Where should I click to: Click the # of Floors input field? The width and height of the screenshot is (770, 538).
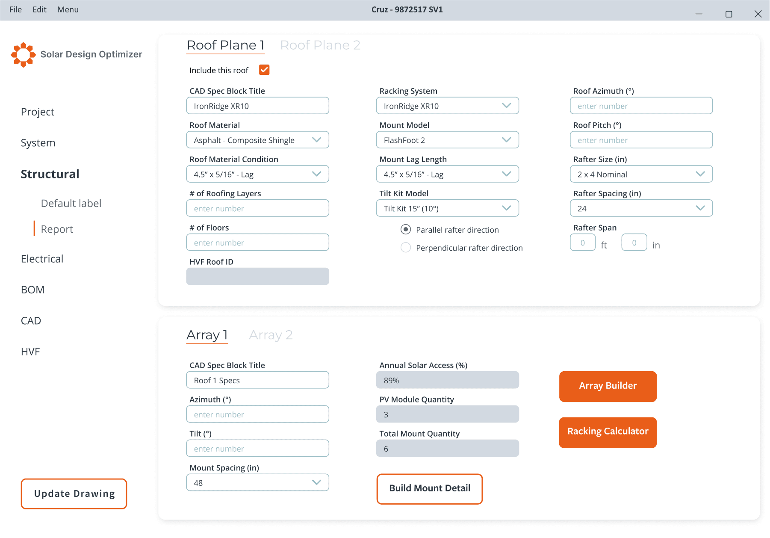[x=257, y=242]
